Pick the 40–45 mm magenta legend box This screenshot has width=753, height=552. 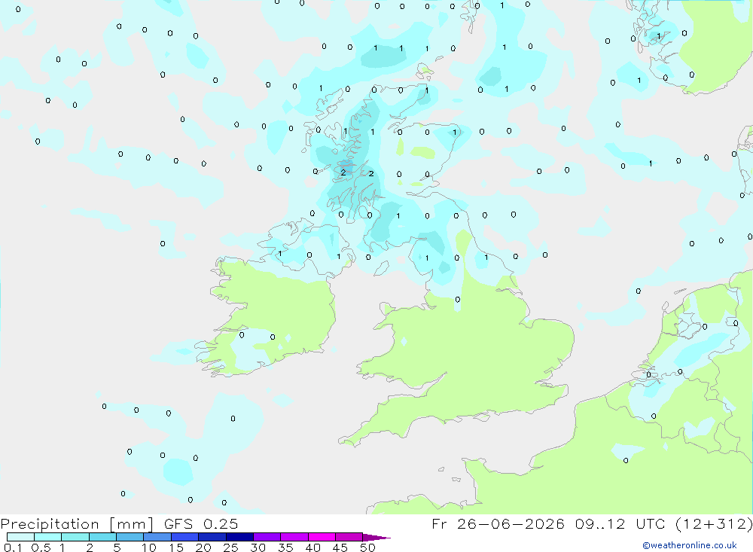pyautogui.click(x=322, y=537)
